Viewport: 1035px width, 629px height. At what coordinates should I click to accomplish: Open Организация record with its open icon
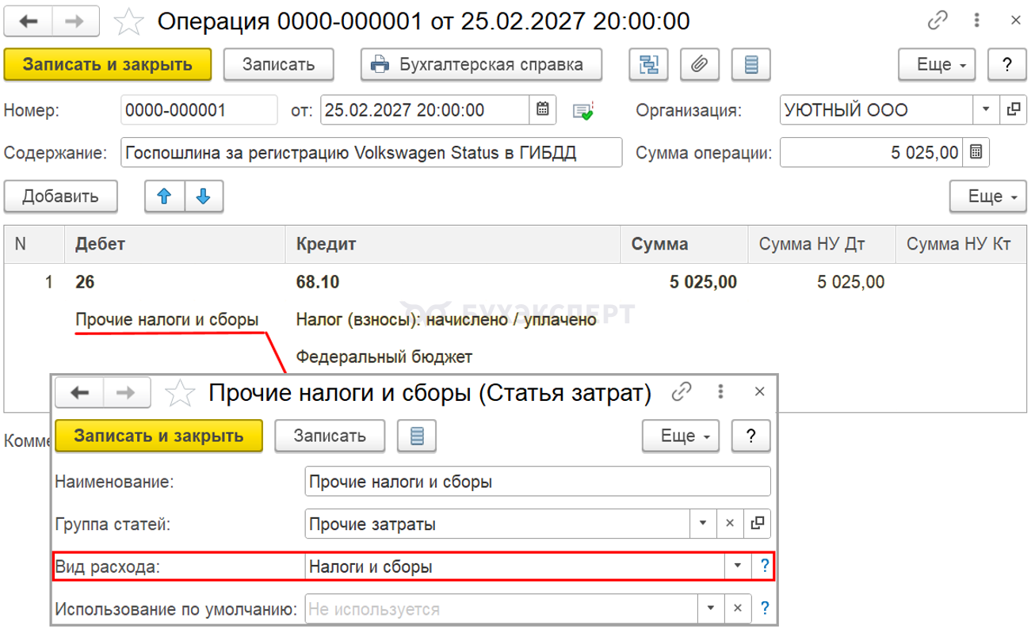tap(1012, 109)
